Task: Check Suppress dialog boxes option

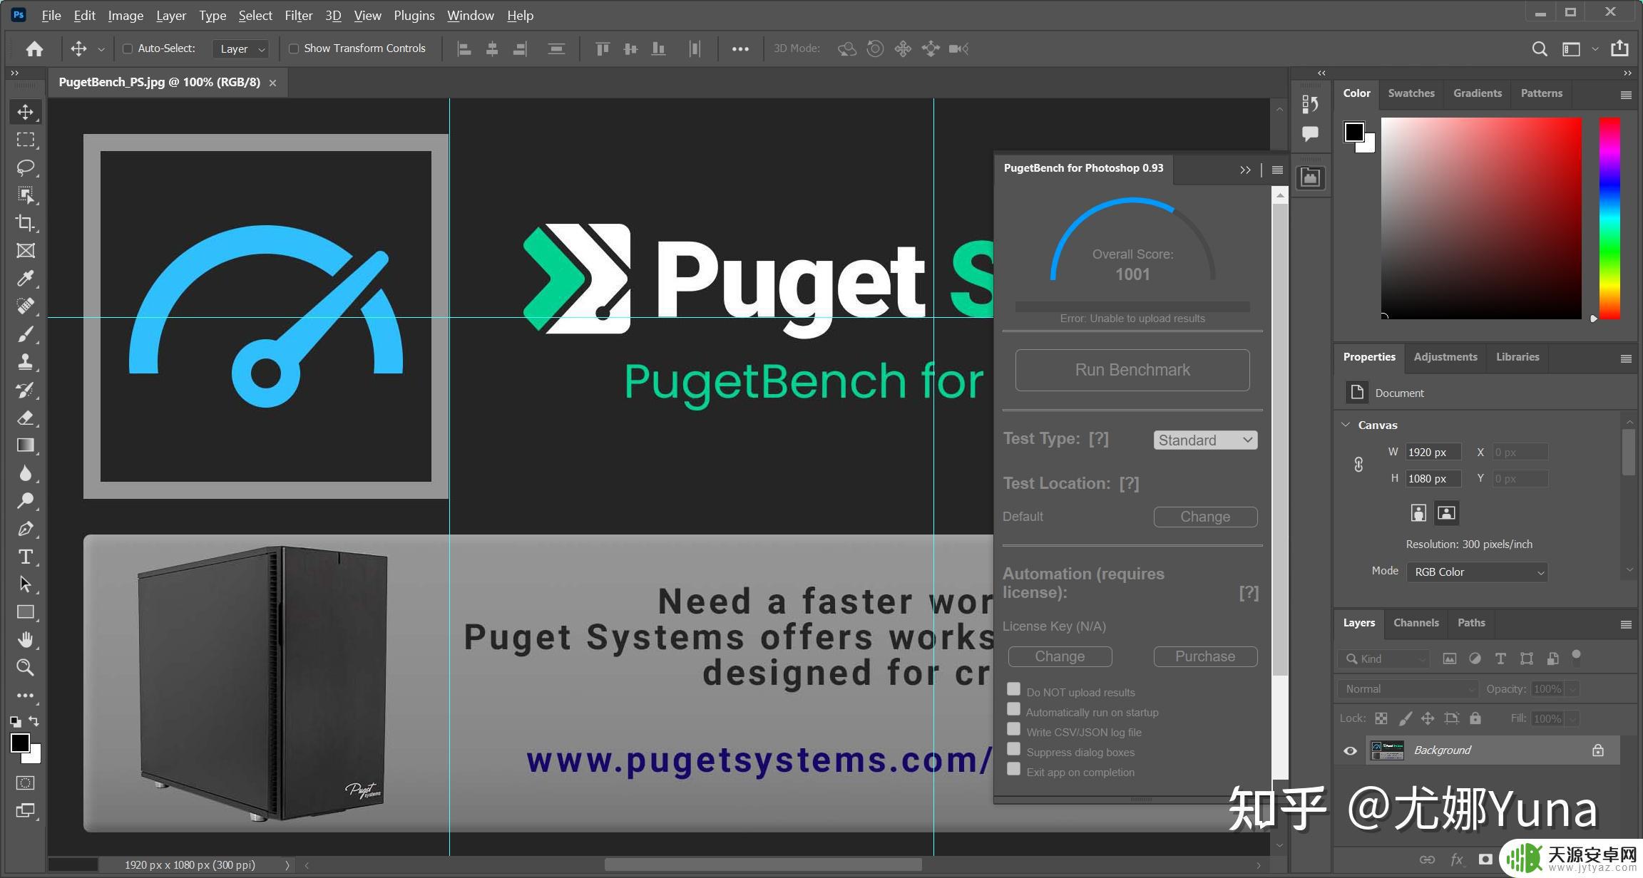Action: point(1013,748)
